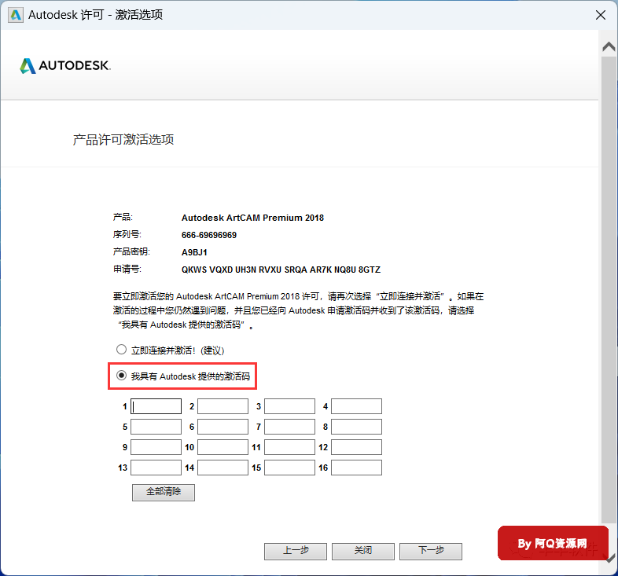Click activation code field 16
Screen dimensions: 618x576
click(356, 468)
